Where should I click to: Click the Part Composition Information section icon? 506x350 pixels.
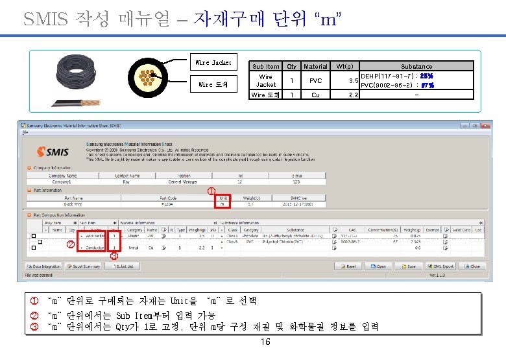point(29,215)
